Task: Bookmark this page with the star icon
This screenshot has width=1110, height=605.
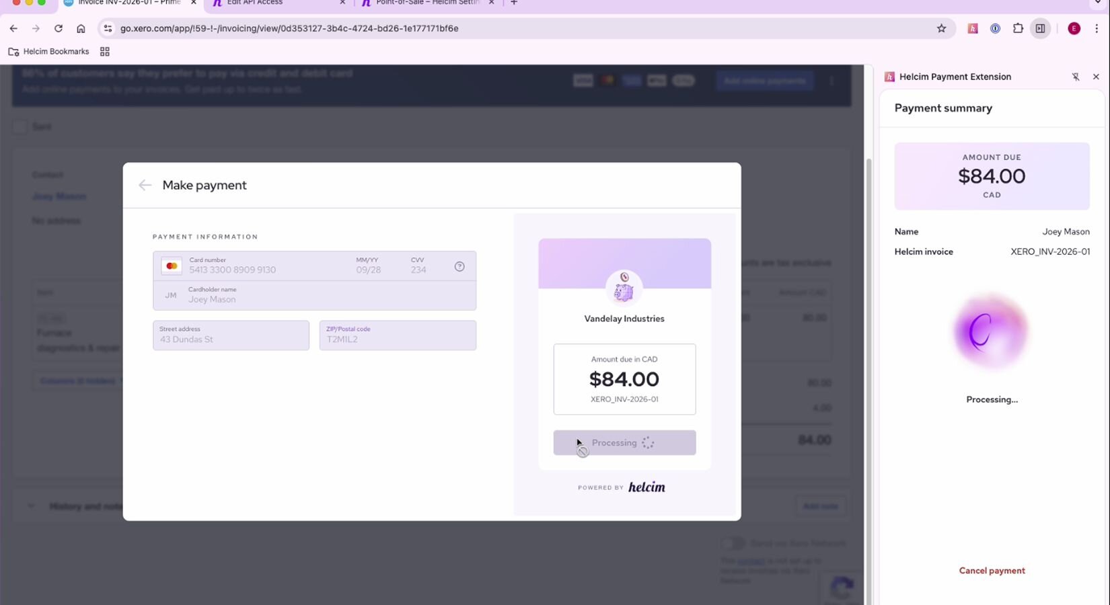Action: click(941, 28)
